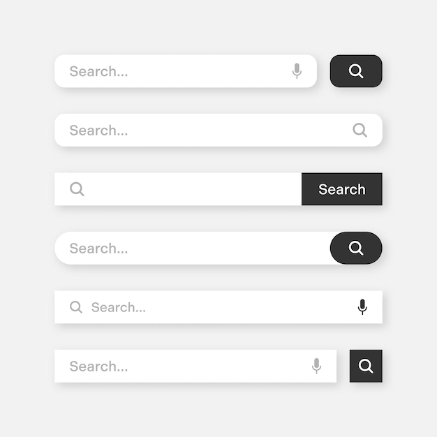Click the dark "Search" text button
Image resolution: width=437 pixels, height=437 pixels.
342,189
